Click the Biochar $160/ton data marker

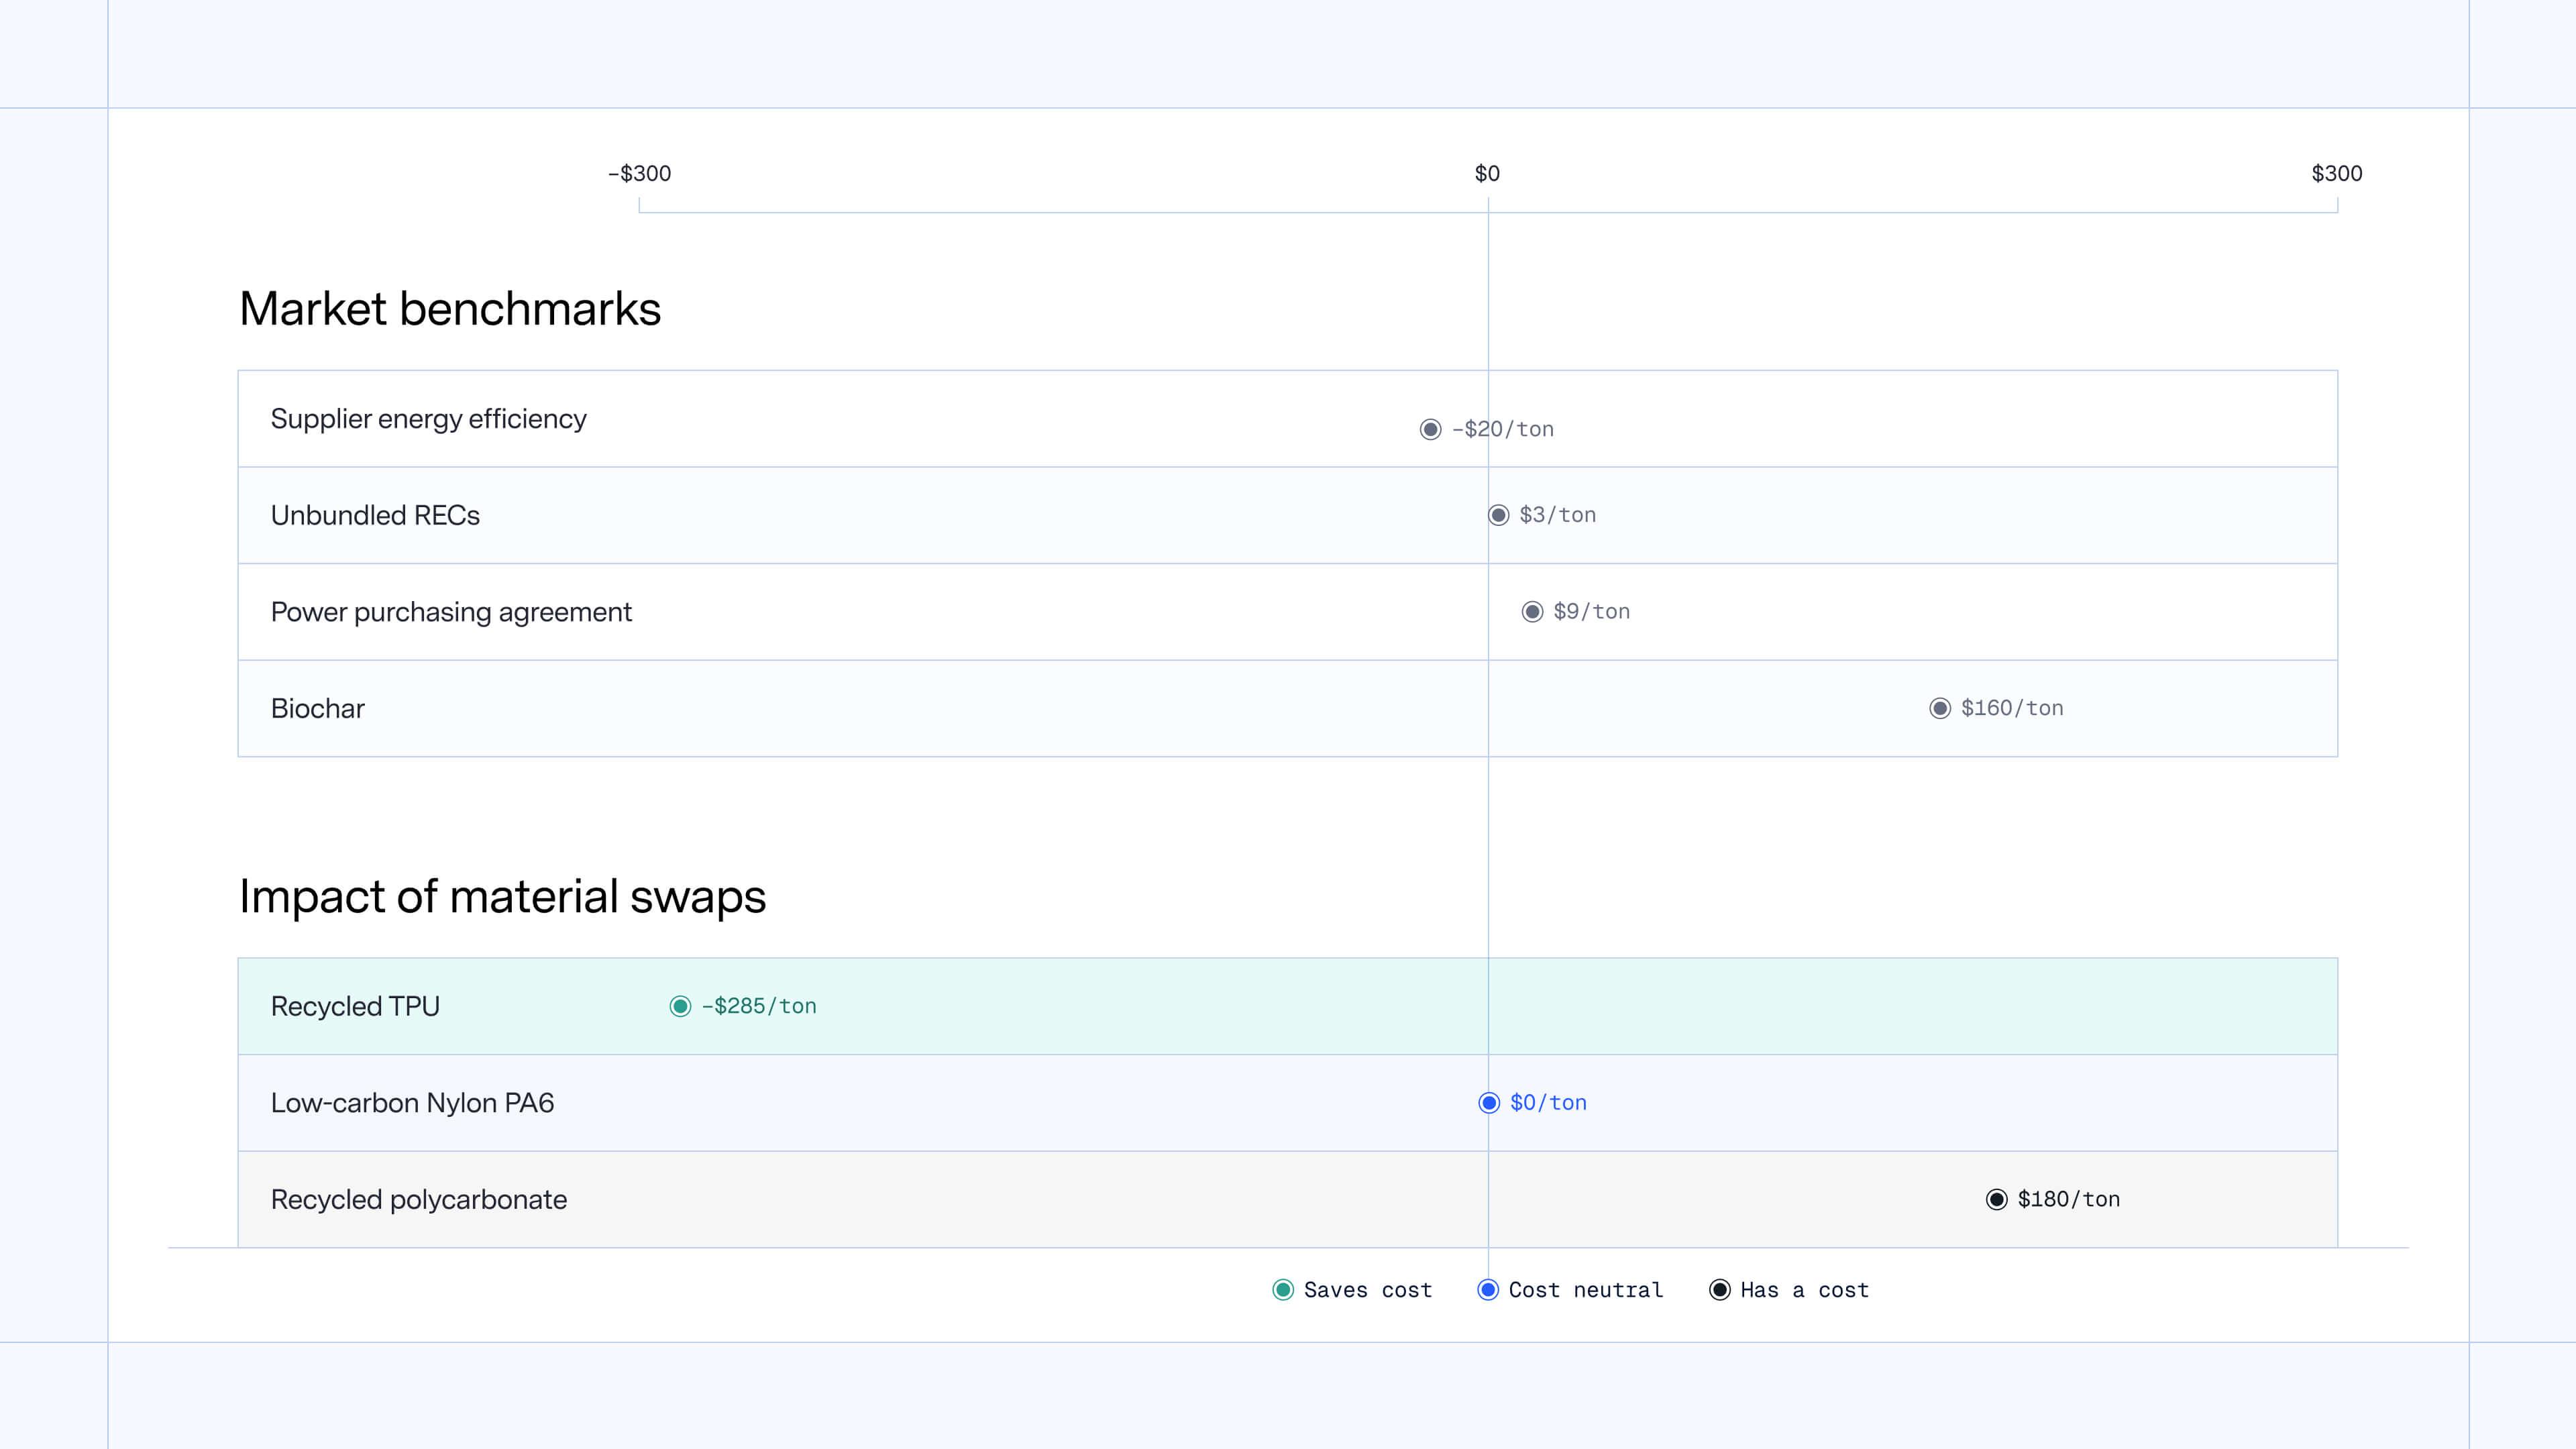[1939, 708]
